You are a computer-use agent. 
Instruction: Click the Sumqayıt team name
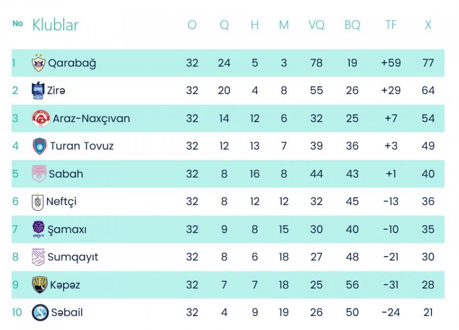[73, 257]
